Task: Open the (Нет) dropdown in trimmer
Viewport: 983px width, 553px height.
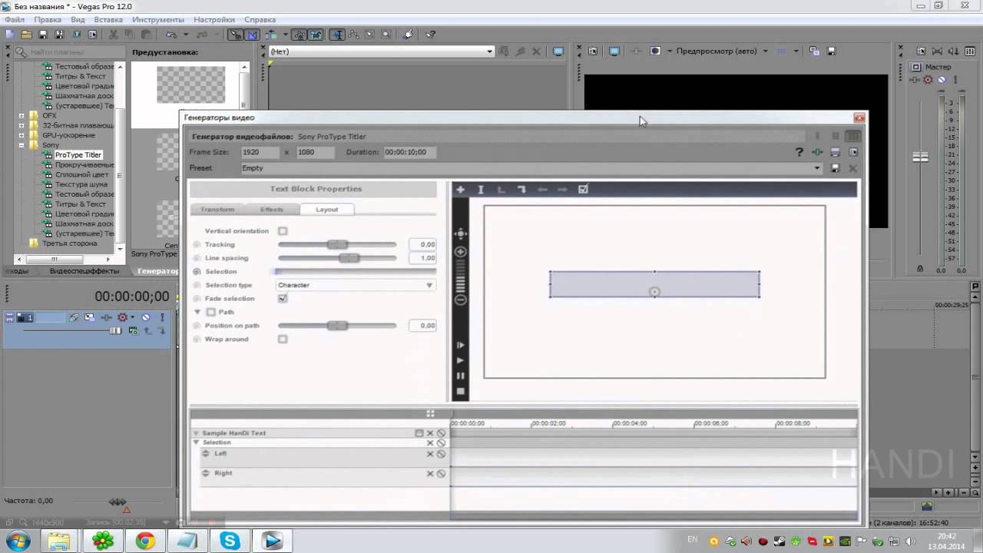Action: pyautogui.click(x=381, y=51)
